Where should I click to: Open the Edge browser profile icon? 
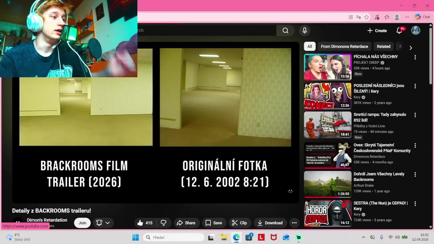point(397,17)
